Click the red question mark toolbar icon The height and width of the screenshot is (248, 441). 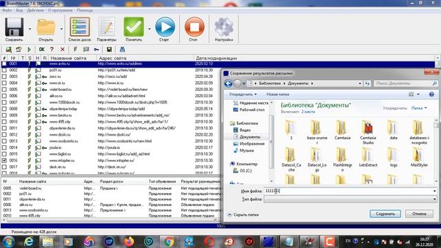tap(52, 50)
